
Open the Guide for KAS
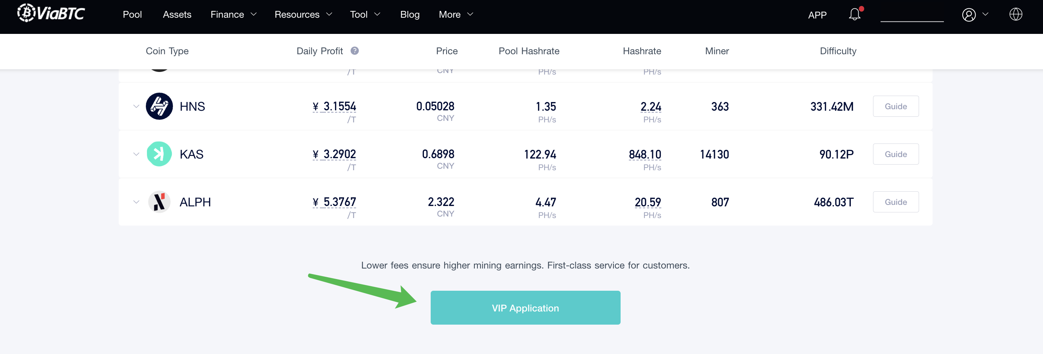coord(896,154)
